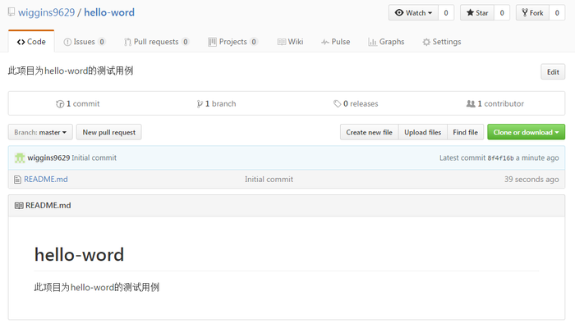Click the stargazers count next to Star
575x328 pixels.
tap(502, 13)
